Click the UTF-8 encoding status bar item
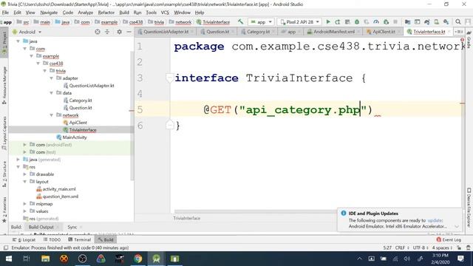Viewport: 473px width, 266px height. (421, 248)
